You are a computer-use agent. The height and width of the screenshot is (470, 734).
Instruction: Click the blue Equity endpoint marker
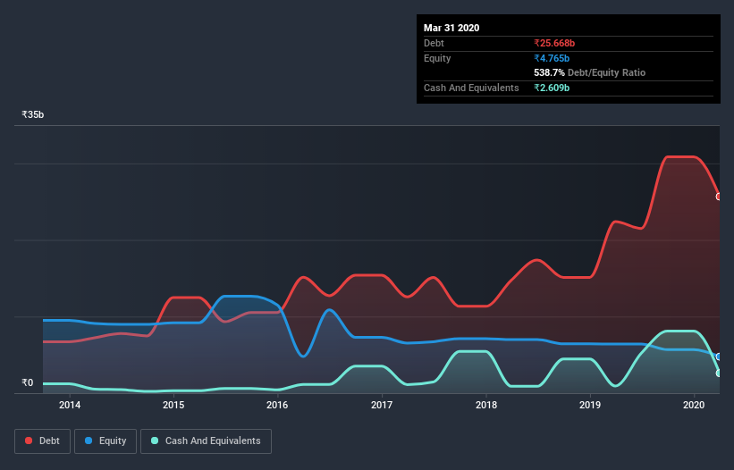(x=719, y=357)
